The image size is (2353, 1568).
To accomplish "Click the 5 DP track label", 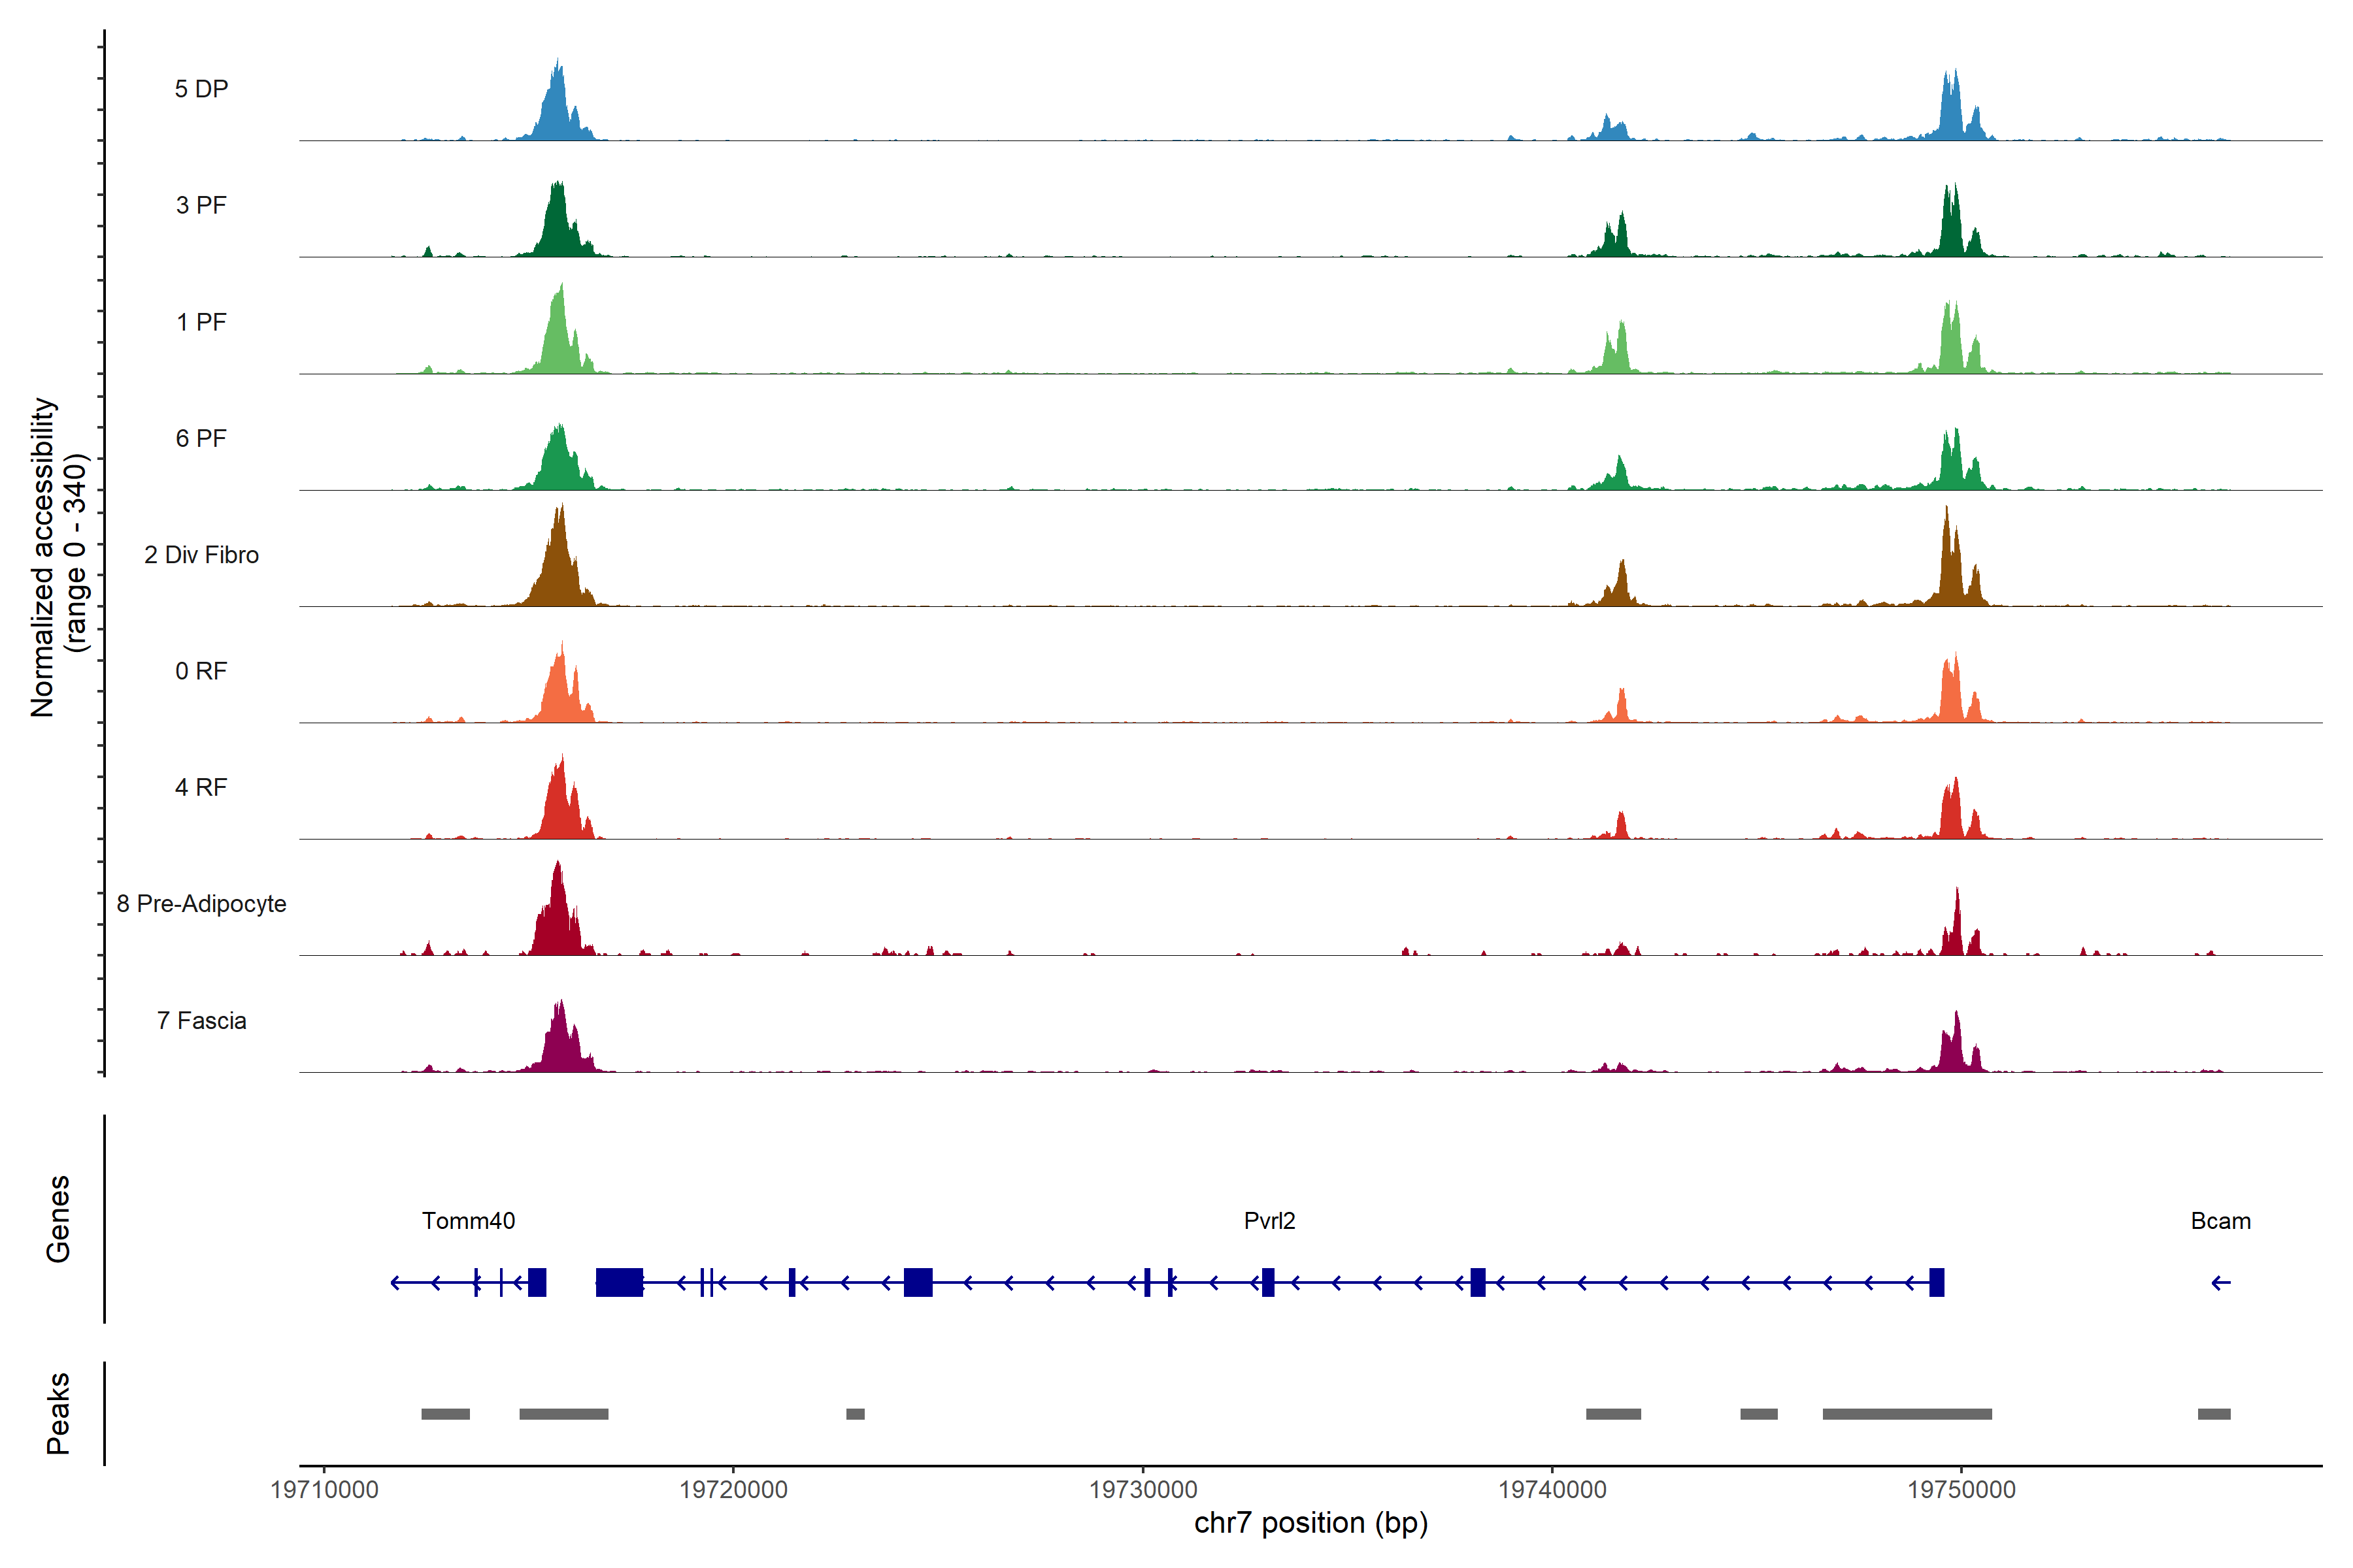I will point(201,89).
